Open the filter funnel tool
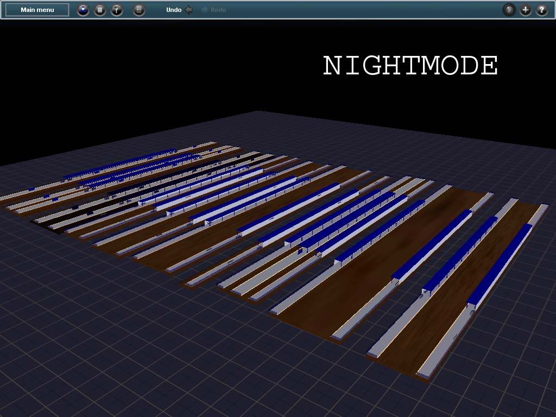556x417 pixels. tap(117, 10)
